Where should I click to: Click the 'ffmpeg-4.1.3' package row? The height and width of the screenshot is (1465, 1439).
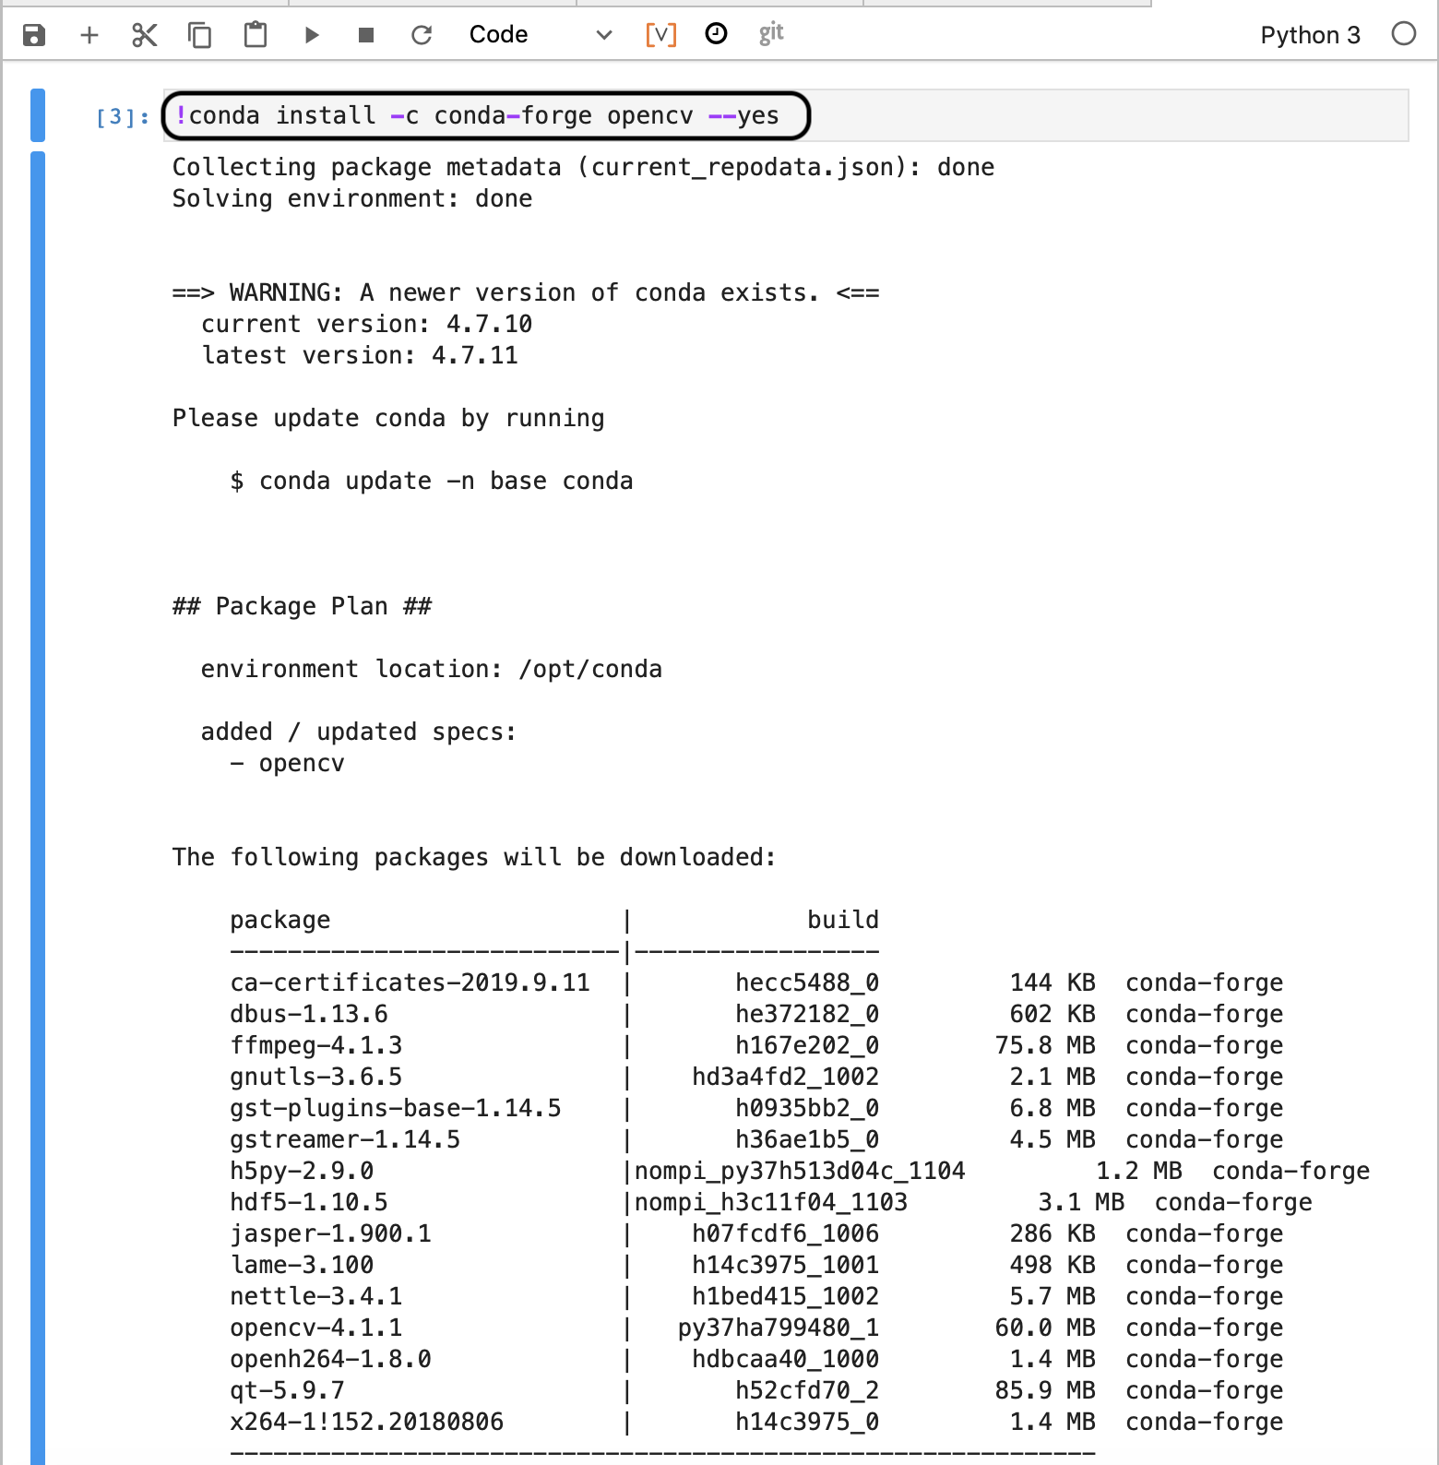756,1045
